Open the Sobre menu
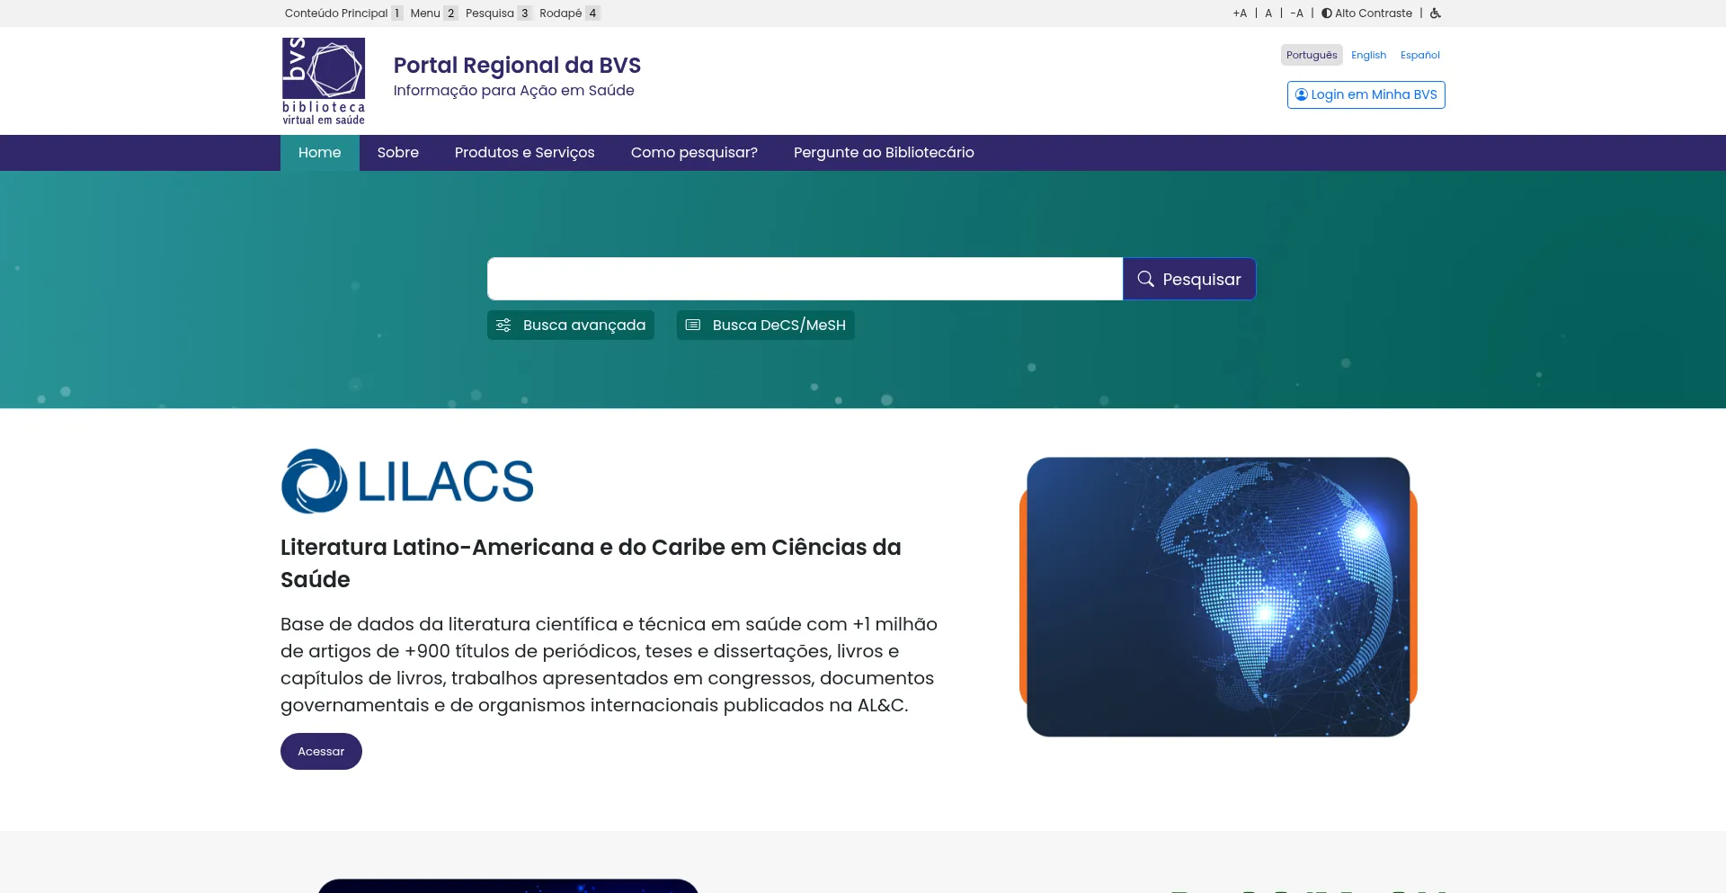The width and height of the screenshot is (1726, 893). [397, 152]
